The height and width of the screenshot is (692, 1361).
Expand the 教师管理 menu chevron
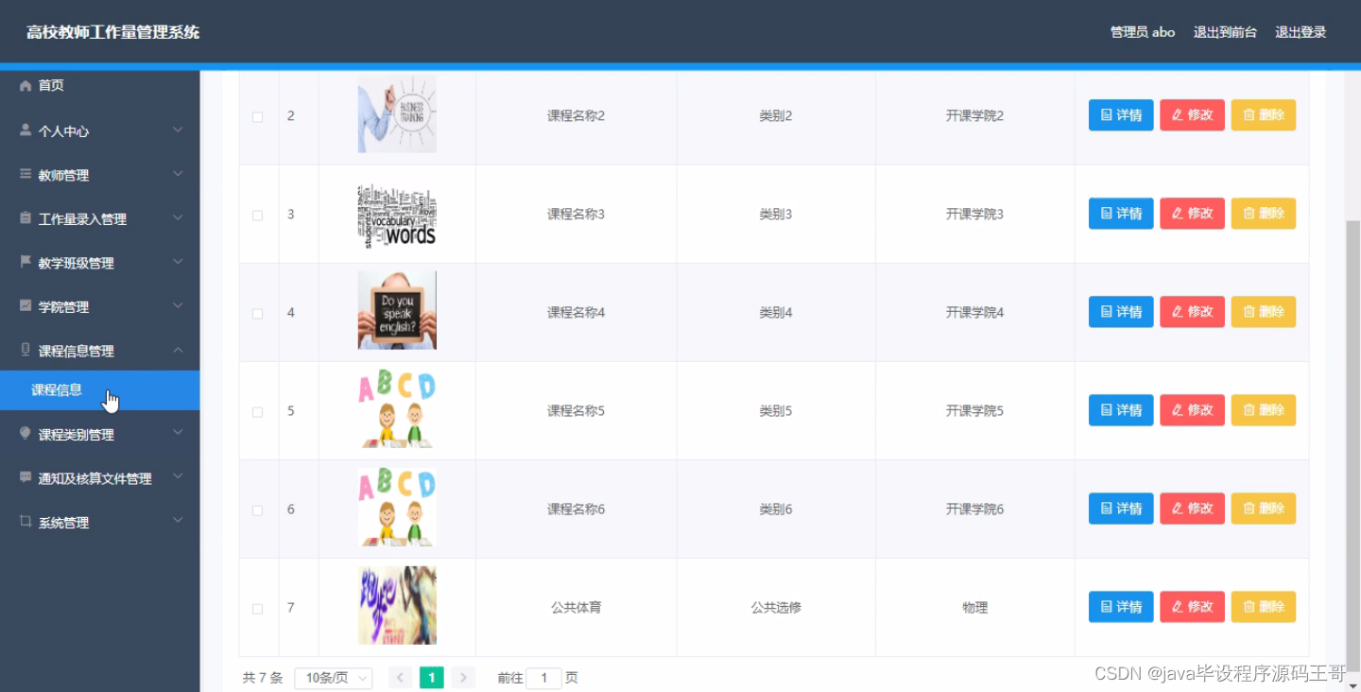178,174
